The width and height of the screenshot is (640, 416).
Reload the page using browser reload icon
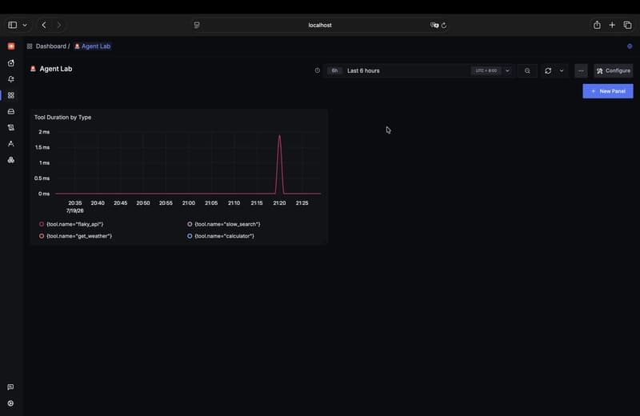pyautogui.click(x=444, y=25)
